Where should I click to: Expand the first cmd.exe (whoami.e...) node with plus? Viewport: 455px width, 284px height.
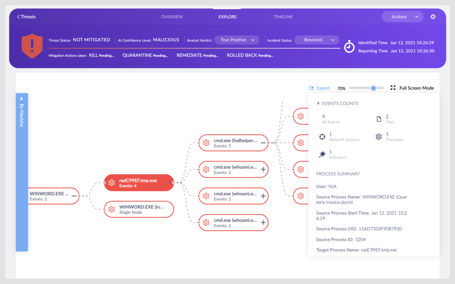(x=263, y=169)
